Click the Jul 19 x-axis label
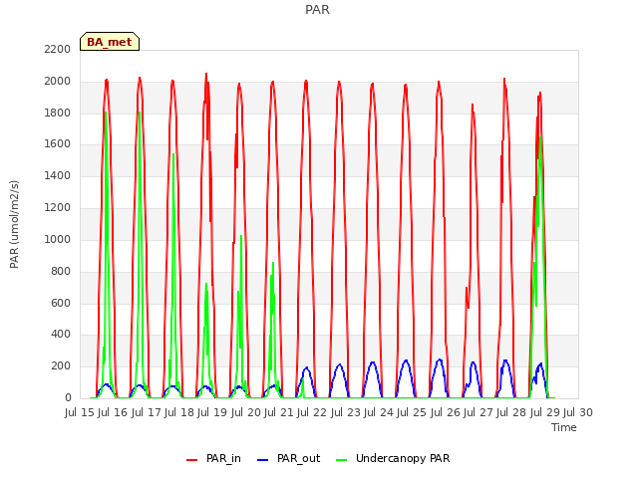 (212, 412)
